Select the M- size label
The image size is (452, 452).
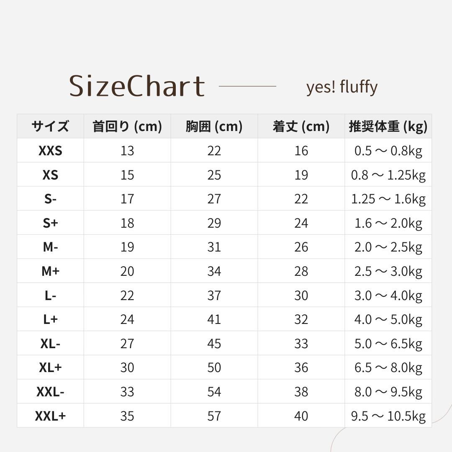50,247
